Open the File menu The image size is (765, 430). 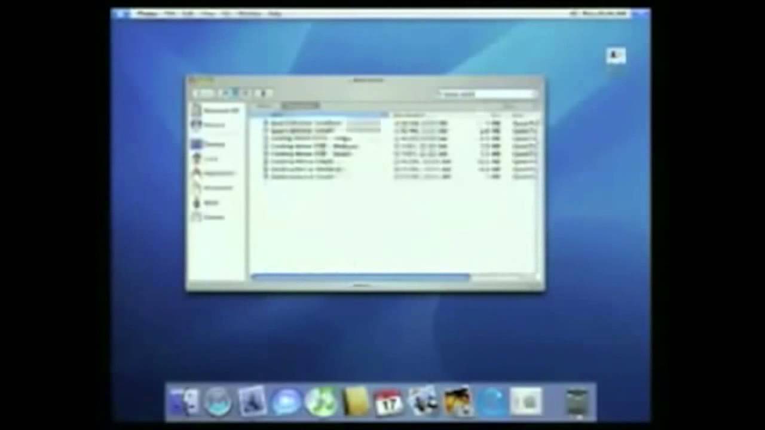coord(170,13)
